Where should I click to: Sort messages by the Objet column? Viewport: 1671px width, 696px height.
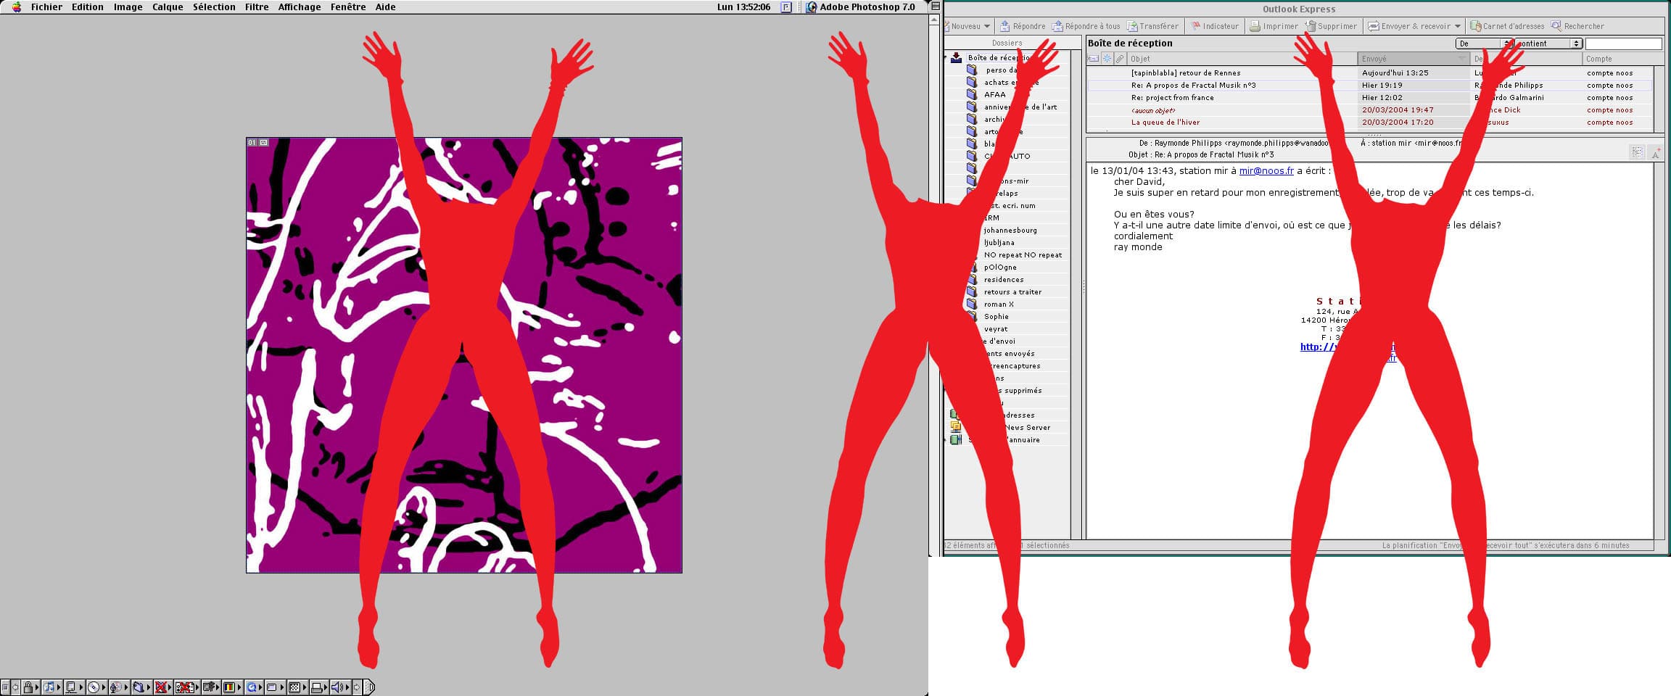pos(1242,59)
